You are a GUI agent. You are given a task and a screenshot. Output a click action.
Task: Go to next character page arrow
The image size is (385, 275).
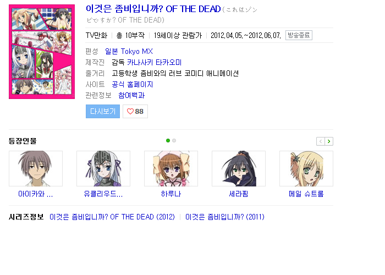pos(329,141)
